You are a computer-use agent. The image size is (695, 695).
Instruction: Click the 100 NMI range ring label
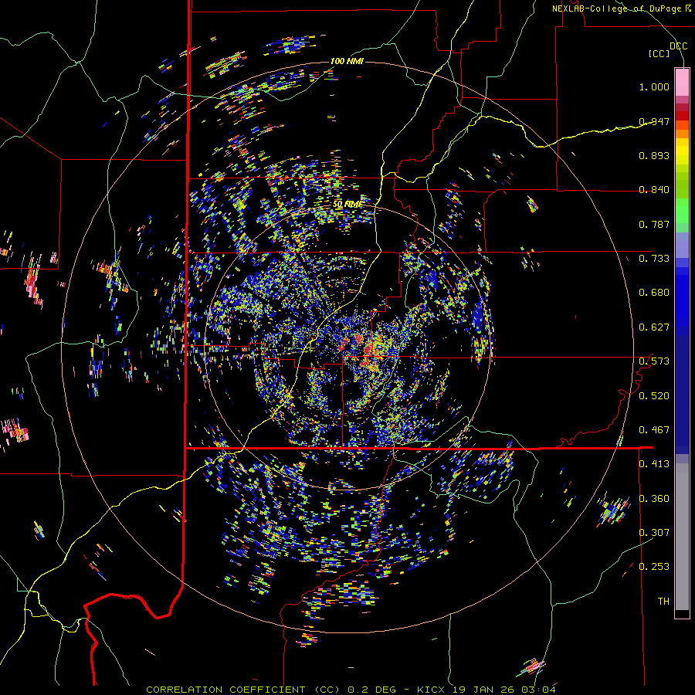point(347,61)
